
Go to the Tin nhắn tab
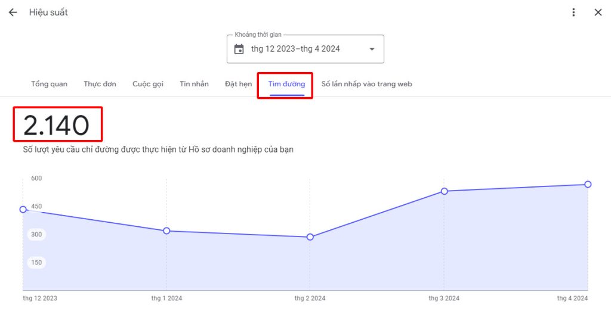pos(194,84)
